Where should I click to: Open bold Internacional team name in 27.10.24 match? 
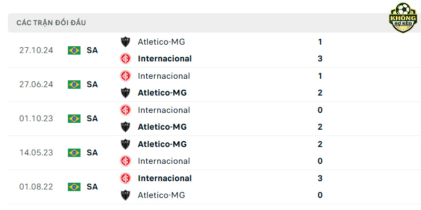click(165, 58)
